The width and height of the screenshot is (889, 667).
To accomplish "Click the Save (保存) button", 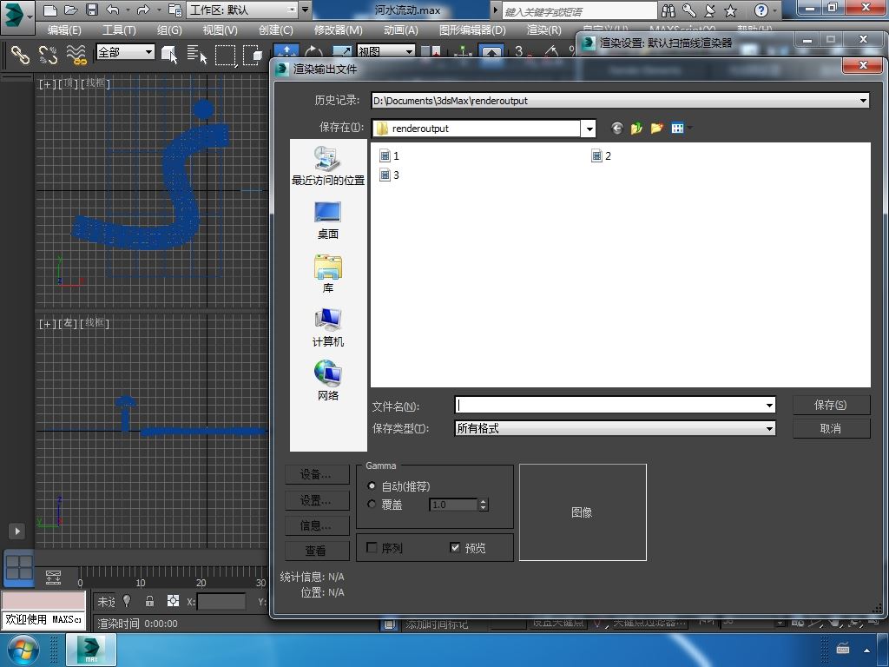I will click(x=831, y=405).
